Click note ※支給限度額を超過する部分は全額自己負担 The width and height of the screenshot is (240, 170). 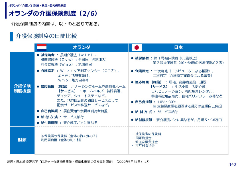click(x=187, y=106)
